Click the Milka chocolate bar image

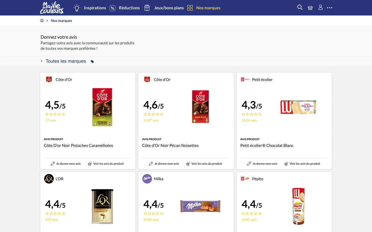[x=200, y=206]
